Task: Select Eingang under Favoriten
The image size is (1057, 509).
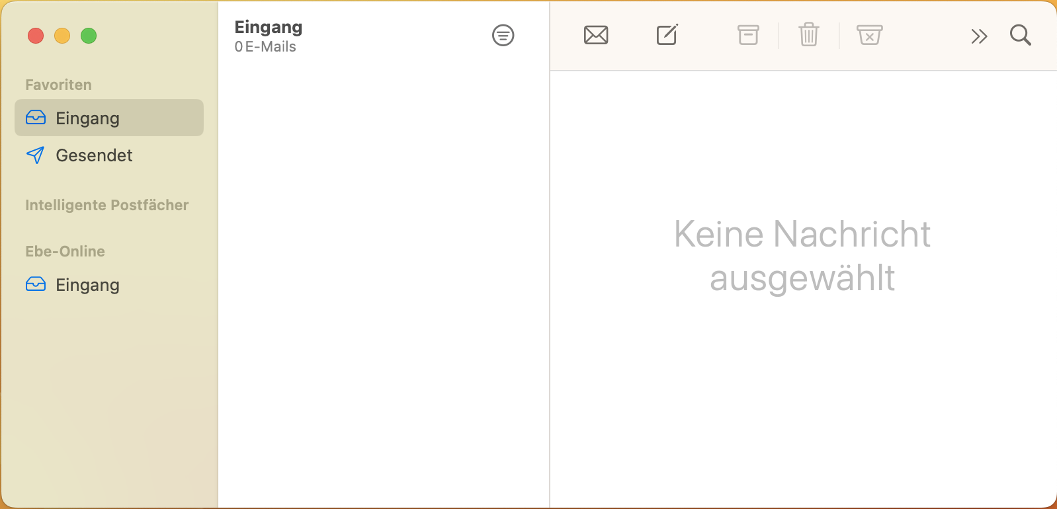Action: point(109,118)
